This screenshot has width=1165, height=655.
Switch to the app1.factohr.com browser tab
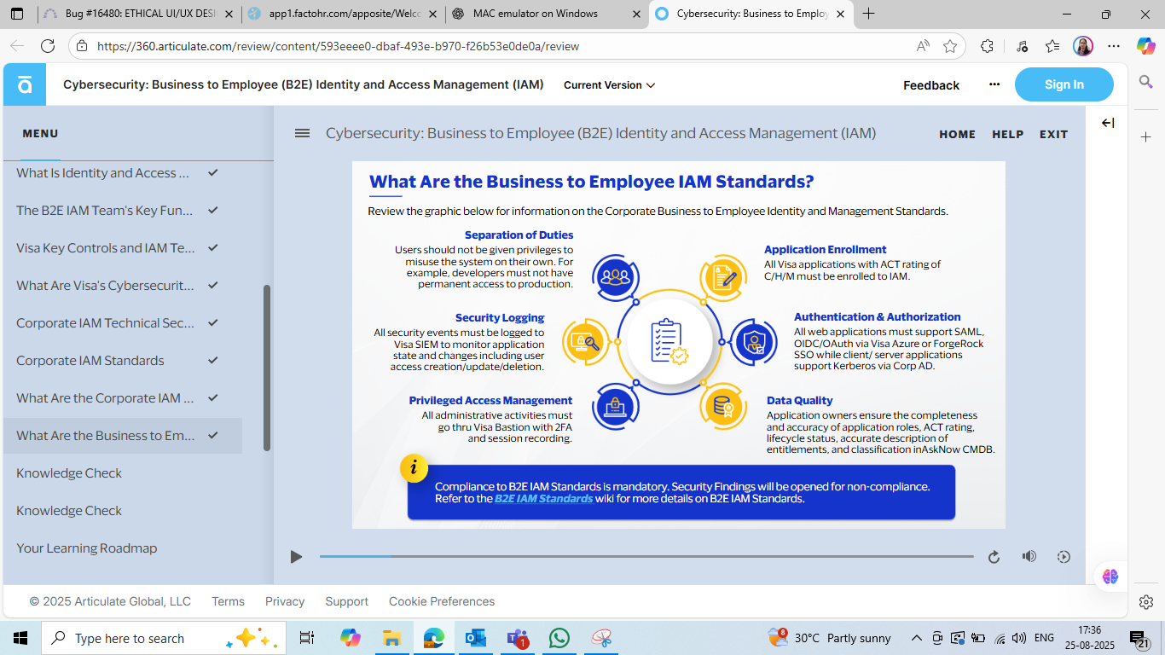pos(344,14)
